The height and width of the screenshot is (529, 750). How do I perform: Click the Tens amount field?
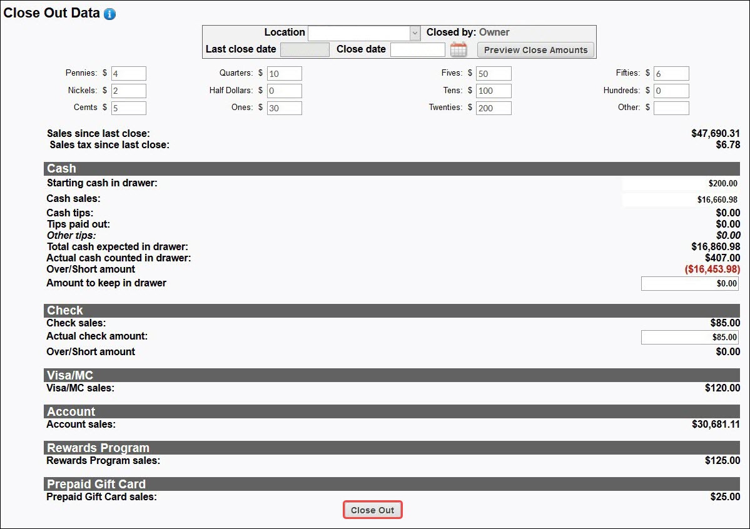[x=493, y=91]
